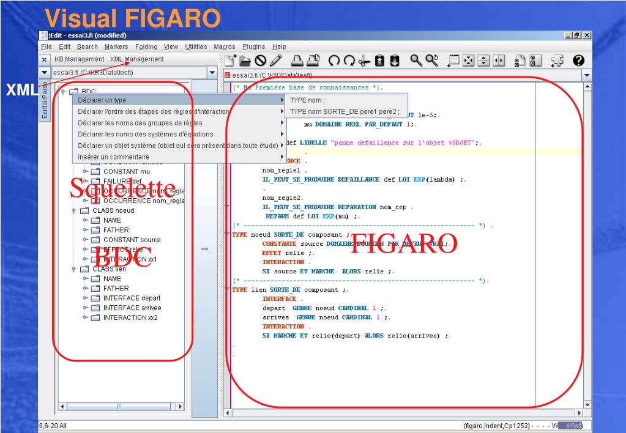
Task: Click the Find Next magnifier icon
Action: [x=431, y=61]
